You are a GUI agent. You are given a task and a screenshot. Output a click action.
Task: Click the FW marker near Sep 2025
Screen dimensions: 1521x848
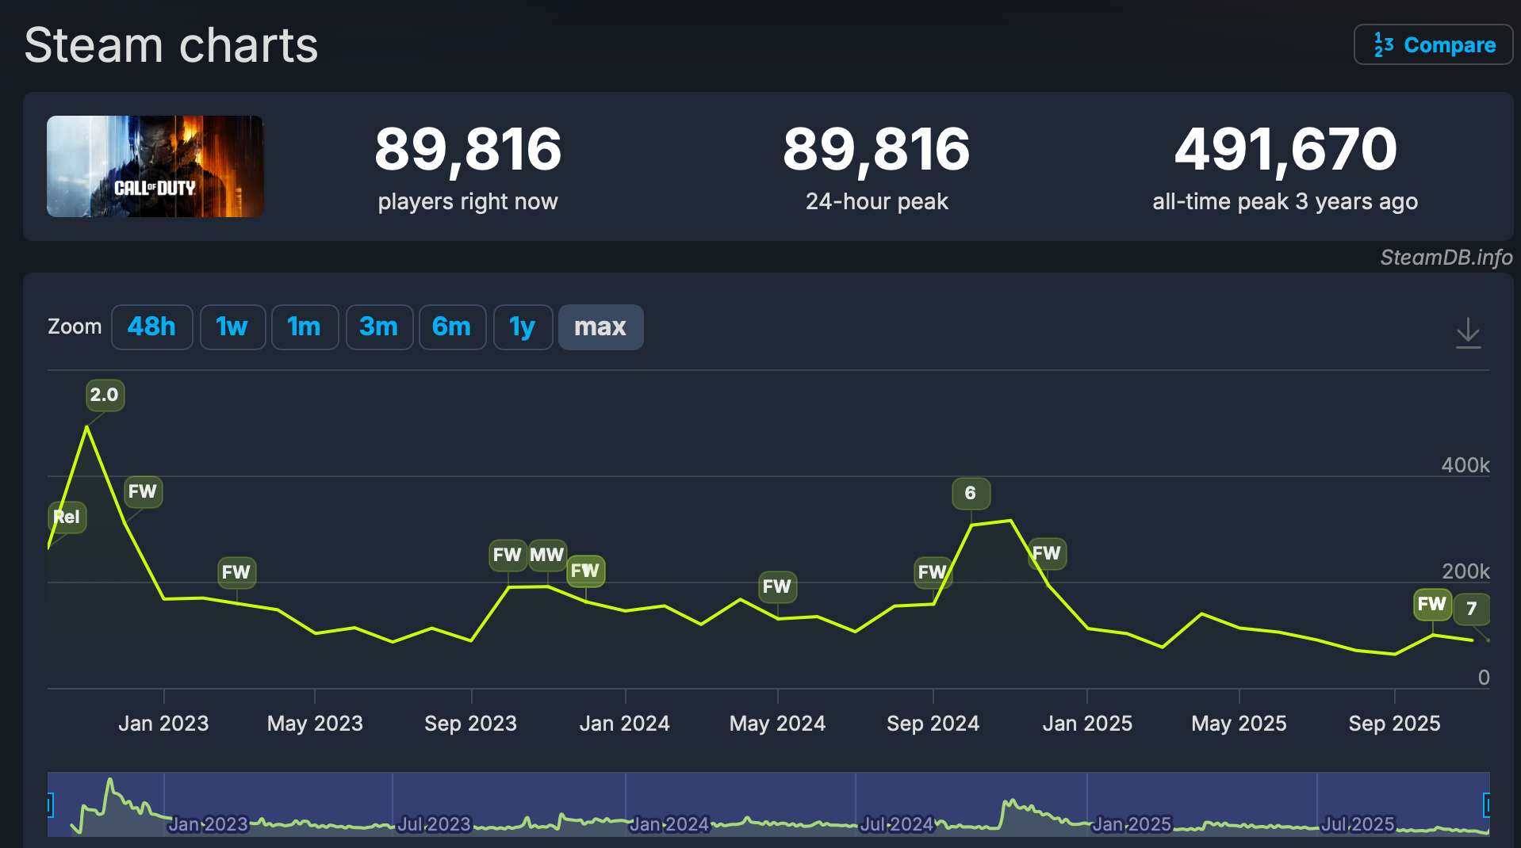click(x=1431, y=604)
